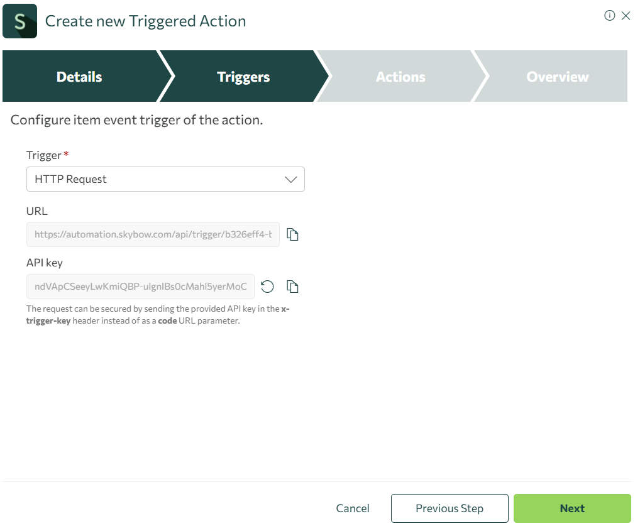Open the Overview step
This screenshot has height=531, width=640.
558,77
